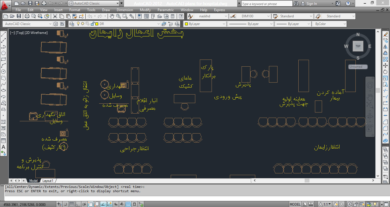Image resolution: width=390 pixels, height=207 pixels.
Task: Click the Zoom Realtime icon
Action: [x=118, y=16]
